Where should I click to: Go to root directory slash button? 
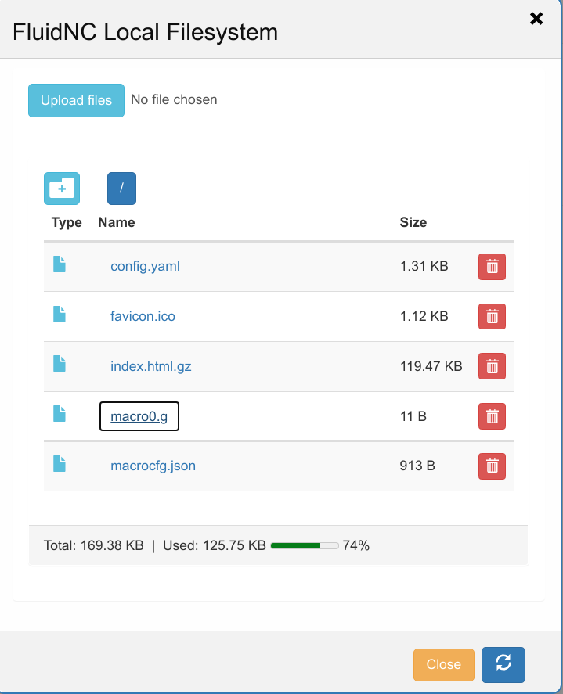(122, 189)
